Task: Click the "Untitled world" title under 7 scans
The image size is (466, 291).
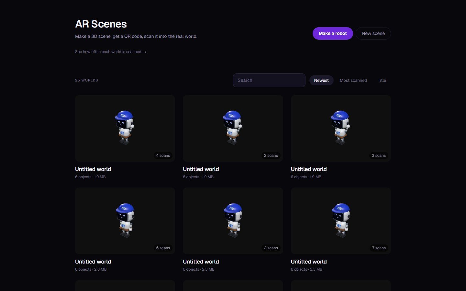Action: pos(309,262)
